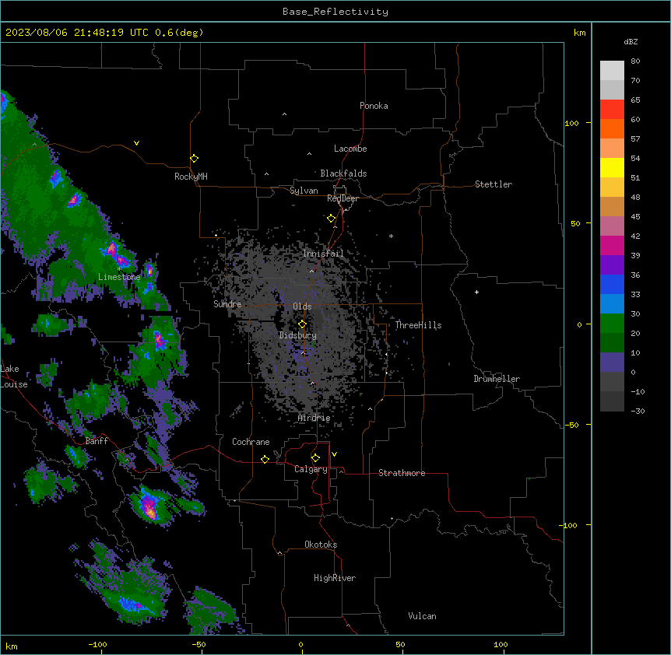The height and width of the screenshot is (655, 671).
Task: Select the Olds label
Action: click(x=302, y=306)
